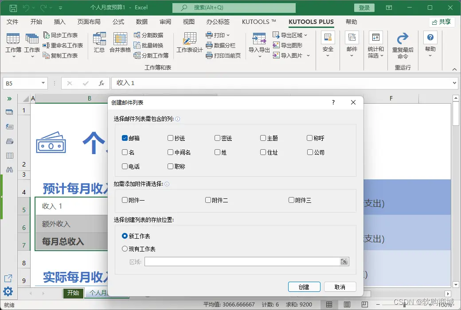461x310 pixels.
Task: Click the 创建 button
Action: tap(304, 287)
